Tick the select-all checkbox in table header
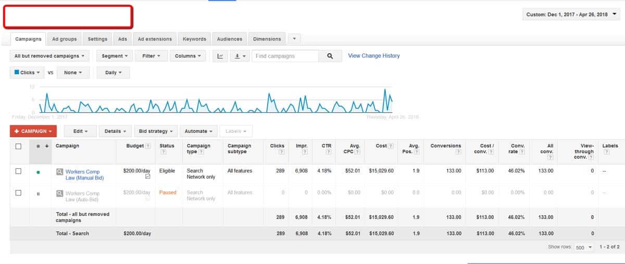Viewport: 625px width, 264px height. coord(18,147)
